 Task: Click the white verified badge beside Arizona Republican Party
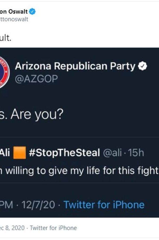coord(143,66)
